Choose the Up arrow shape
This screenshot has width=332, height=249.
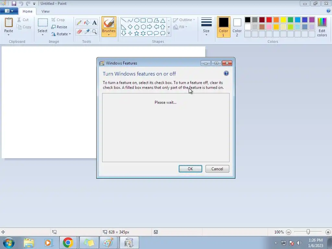pyautogui.click(x=163, y=27)
